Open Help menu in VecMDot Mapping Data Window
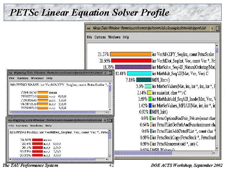The image size is (225, 169). click(x=48, y=125)
